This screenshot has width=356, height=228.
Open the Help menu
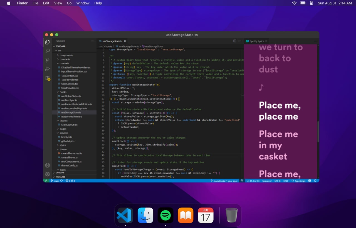click(x=98, y=3)
